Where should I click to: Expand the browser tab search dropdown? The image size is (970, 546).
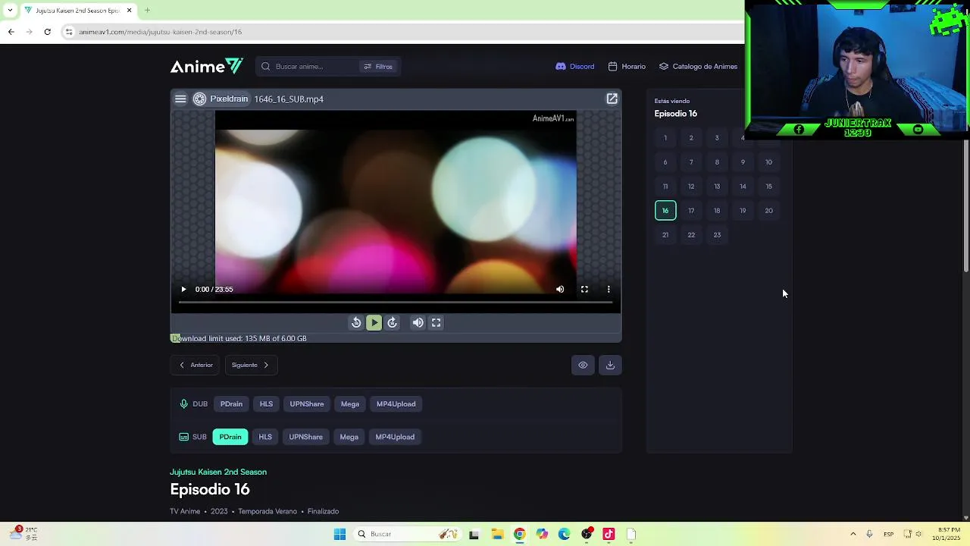click(x=10, y=10)
